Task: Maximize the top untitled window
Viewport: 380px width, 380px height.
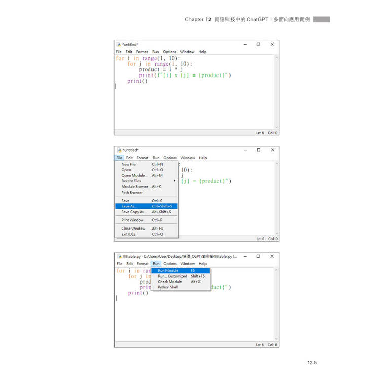Action: (x=258, y=44)
